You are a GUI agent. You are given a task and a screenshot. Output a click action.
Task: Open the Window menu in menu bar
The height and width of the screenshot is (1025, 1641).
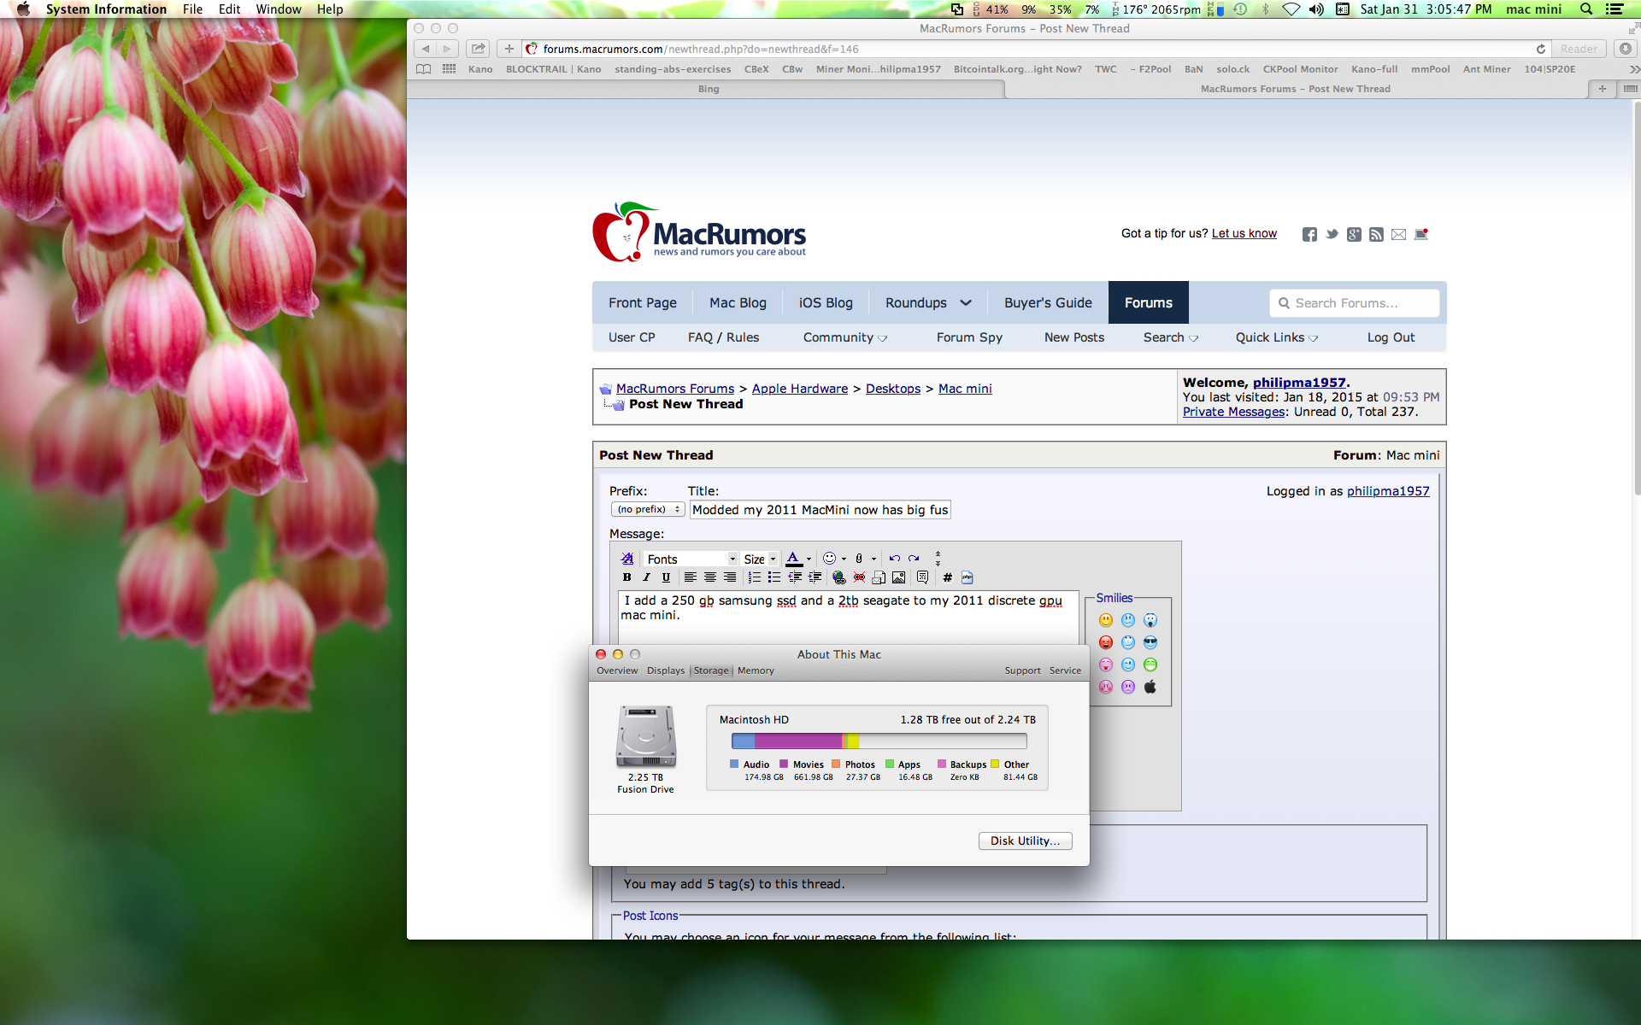click(x=279, y=9)
